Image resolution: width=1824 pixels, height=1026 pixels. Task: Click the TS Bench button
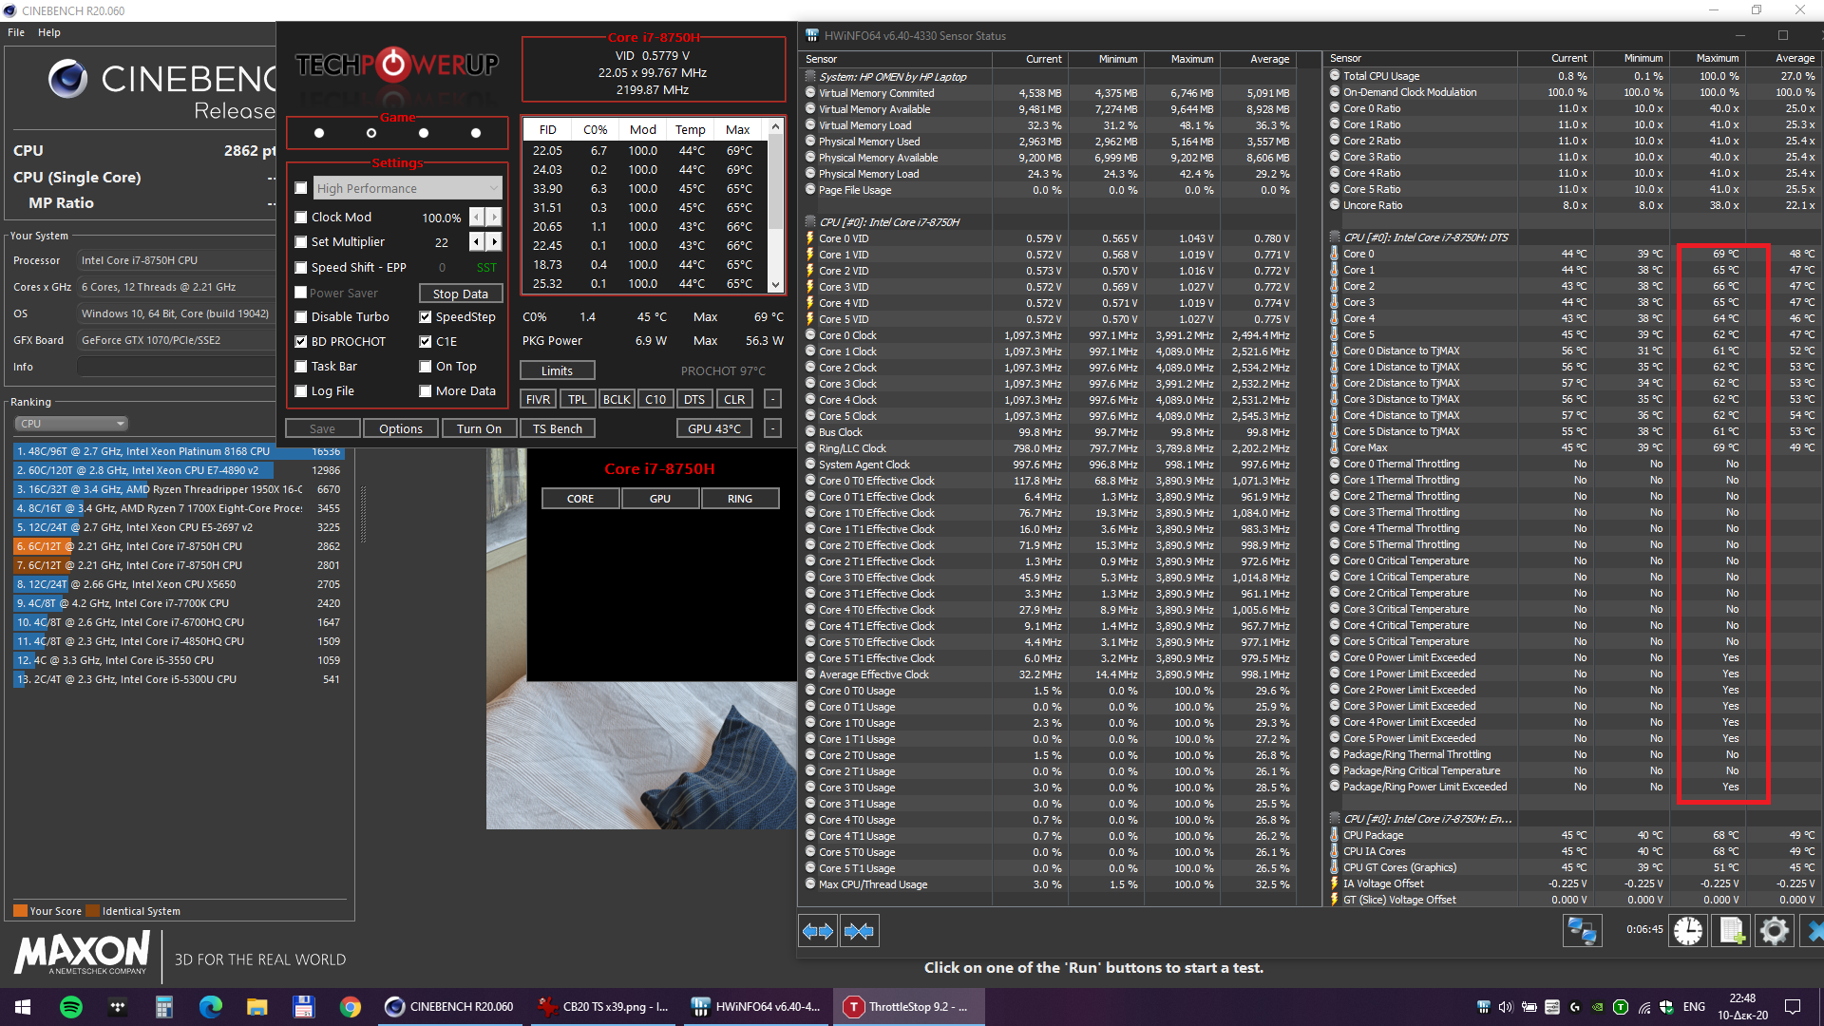(x=558, y=428)
